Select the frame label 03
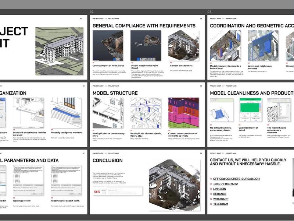 pos(209,12)
